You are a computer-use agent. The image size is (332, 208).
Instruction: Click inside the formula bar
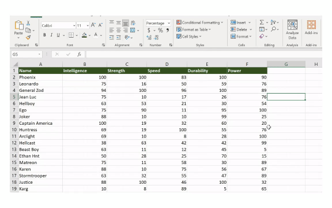coord(204,54)
